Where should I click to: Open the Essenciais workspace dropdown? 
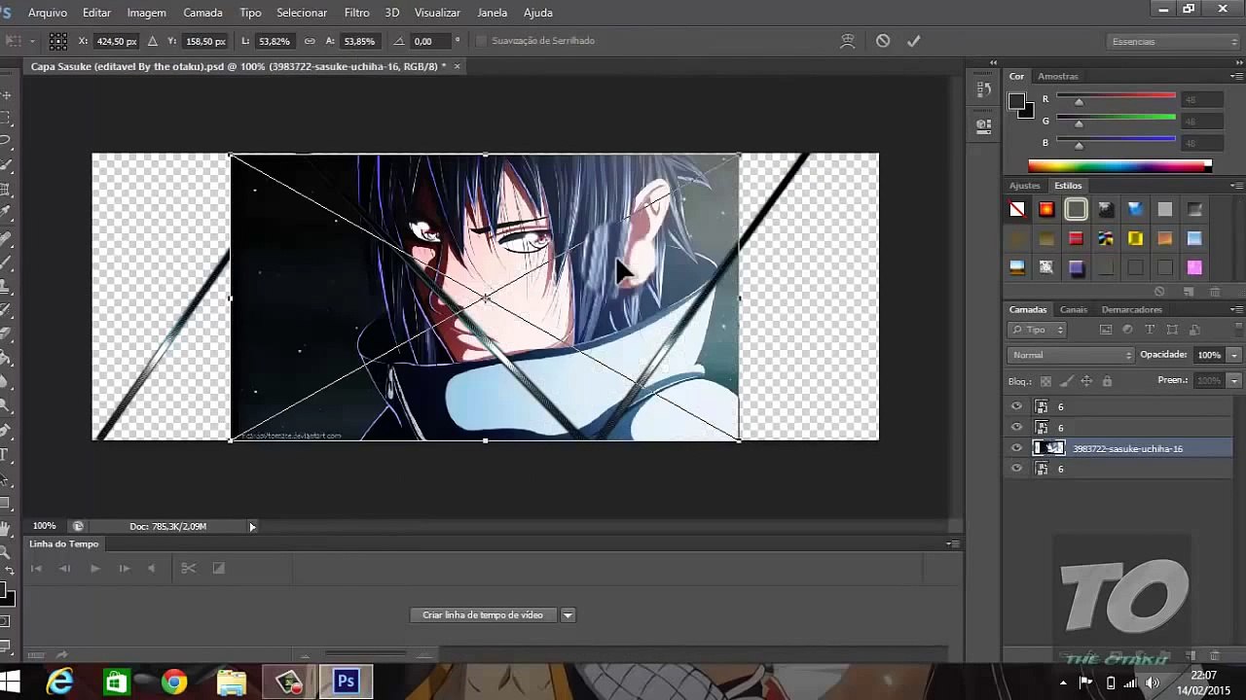(1175, 41)
